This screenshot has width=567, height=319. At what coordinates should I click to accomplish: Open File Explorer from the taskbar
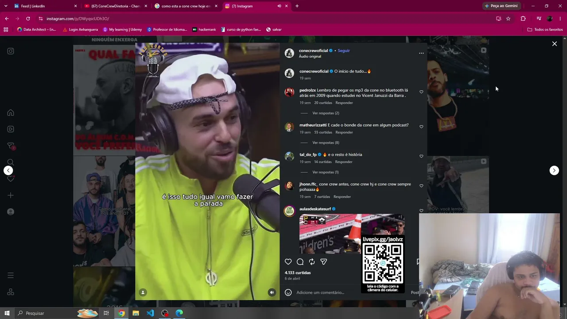pos(136,313)
